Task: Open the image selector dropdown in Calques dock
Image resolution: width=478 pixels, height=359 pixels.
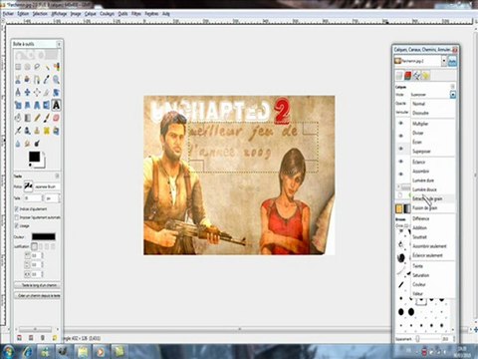Action: (x=444, y=61)
